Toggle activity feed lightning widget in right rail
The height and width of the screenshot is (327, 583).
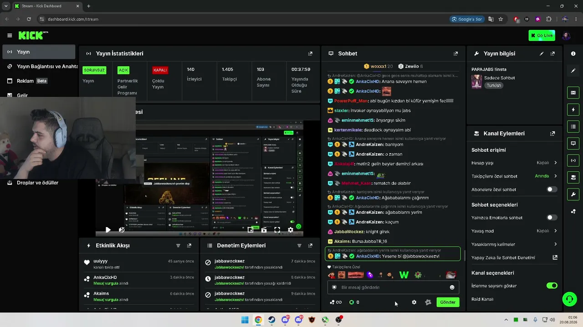(x=573, y=109)
